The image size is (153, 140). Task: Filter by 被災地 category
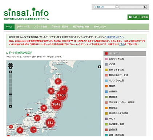125,86
